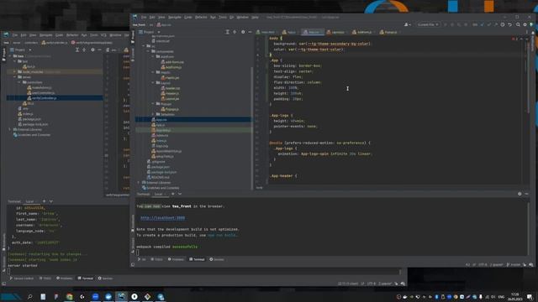
Task: Click the taskbar clock showing the date
Action: [x=515, y=296]
